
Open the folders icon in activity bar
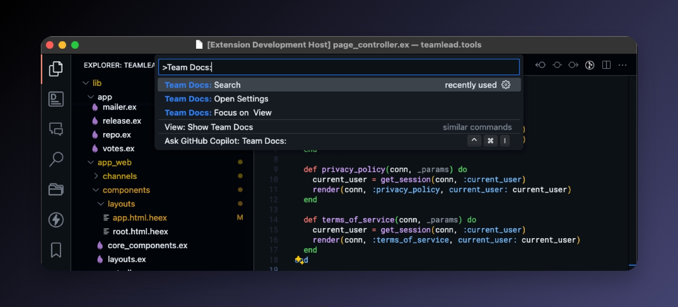[56, 189]
